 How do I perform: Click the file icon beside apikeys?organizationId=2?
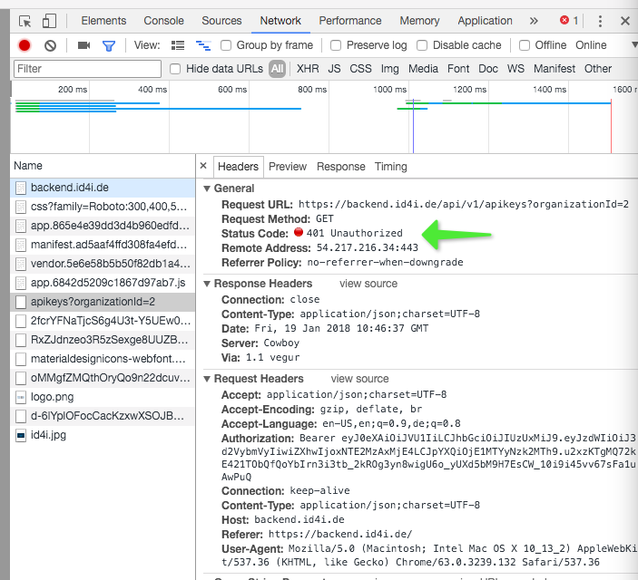click(21, 302)
